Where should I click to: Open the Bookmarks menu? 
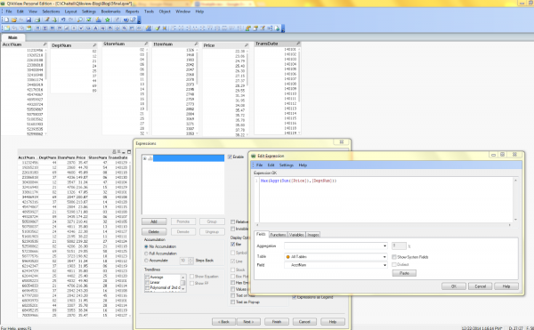[x=110, y=12]
